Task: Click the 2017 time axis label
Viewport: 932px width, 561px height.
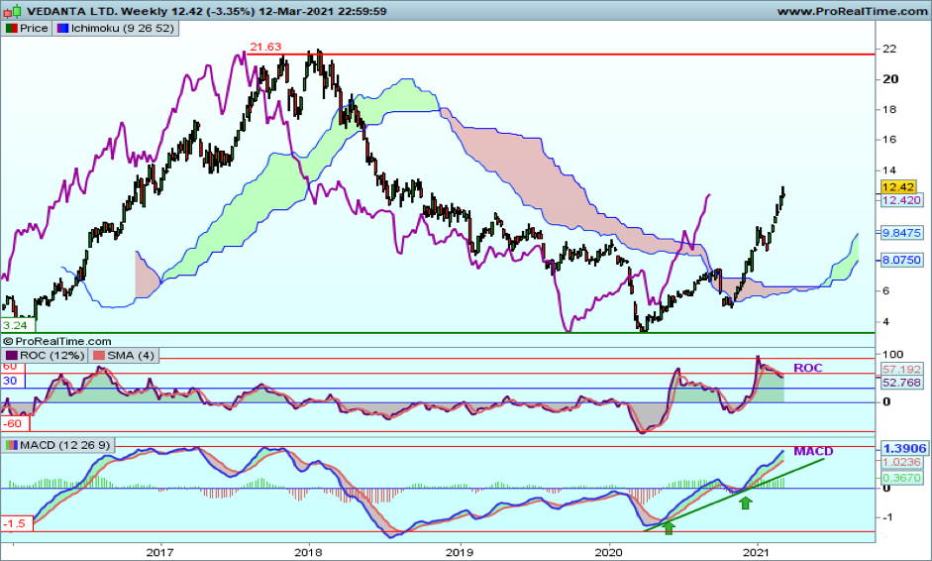Action: click(159, 553)
